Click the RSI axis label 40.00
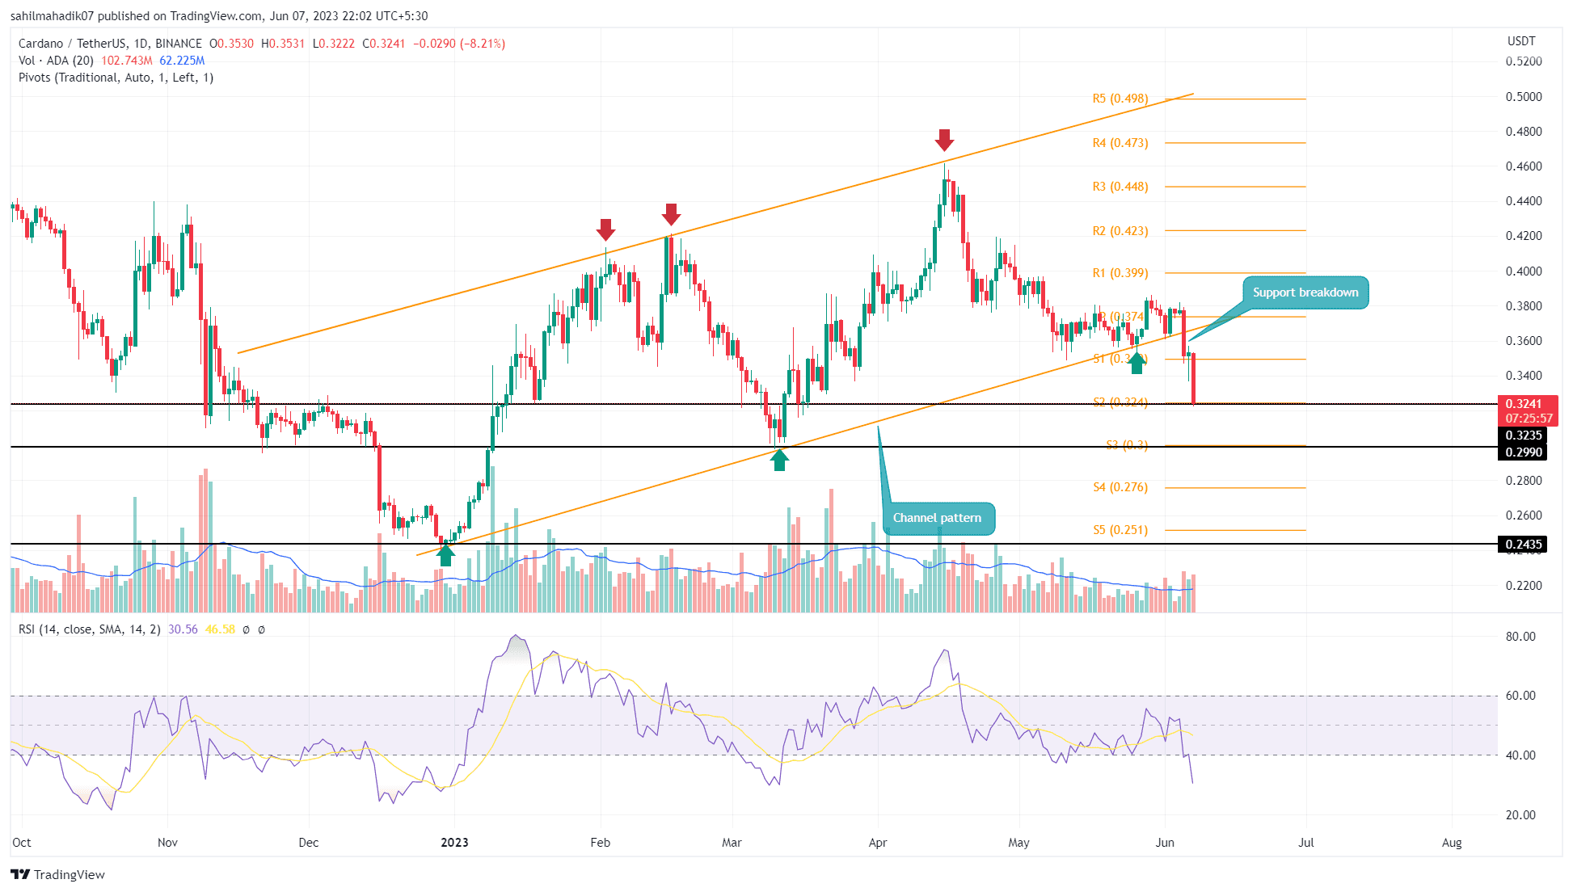This screenshot has height=892, width=1573. 1520,755
